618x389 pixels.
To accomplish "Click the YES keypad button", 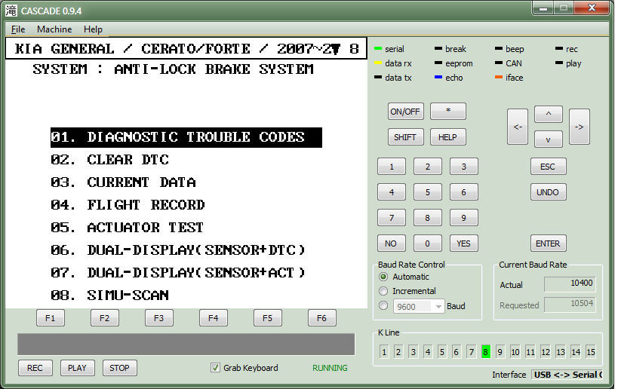I will click(464, 244).
